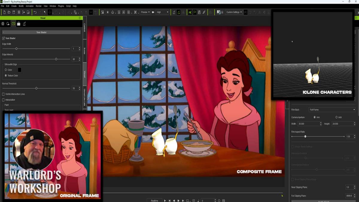Click the Save Project disk icon

pos(14,12)
